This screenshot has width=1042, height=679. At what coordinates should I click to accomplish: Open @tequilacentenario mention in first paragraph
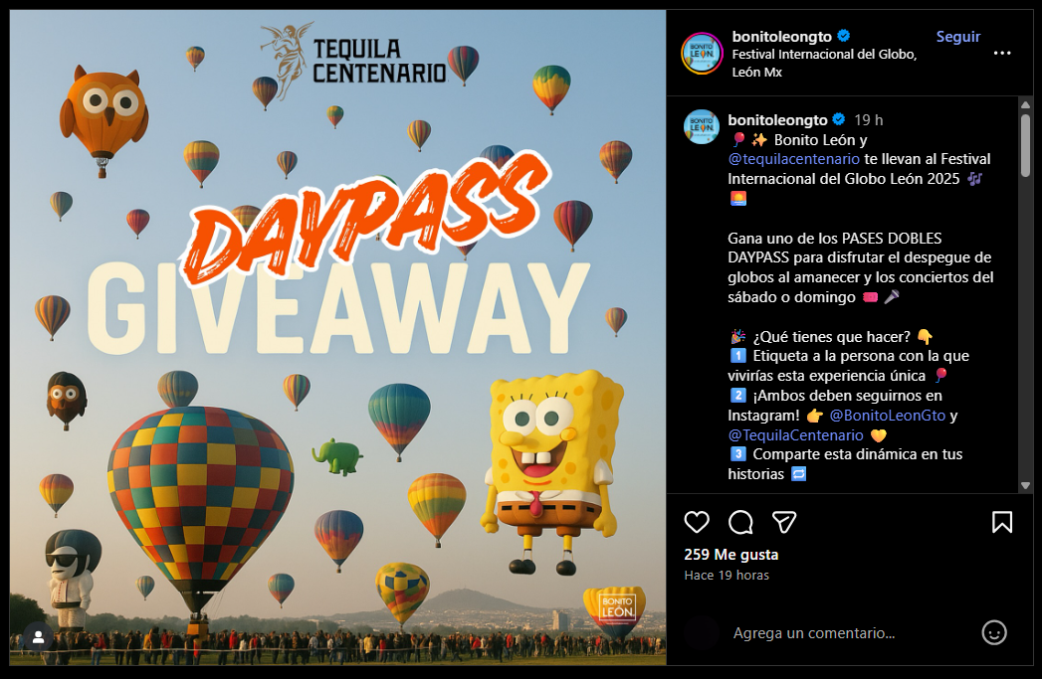coord(793,159)
